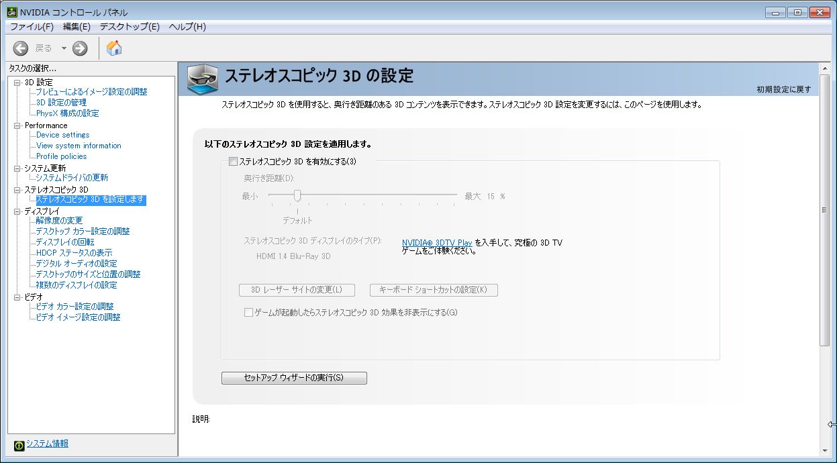
Task: Collapse the Performance tree node
Action: click(x=17, y=125)
